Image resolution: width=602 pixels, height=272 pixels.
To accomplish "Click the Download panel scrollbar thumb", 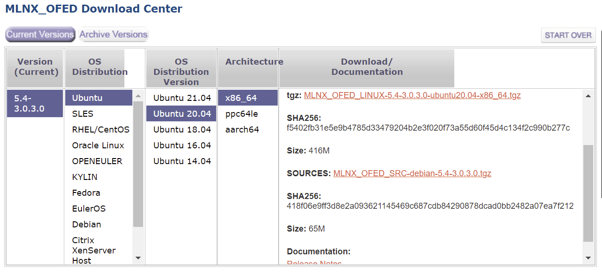I will click(588, 193).
